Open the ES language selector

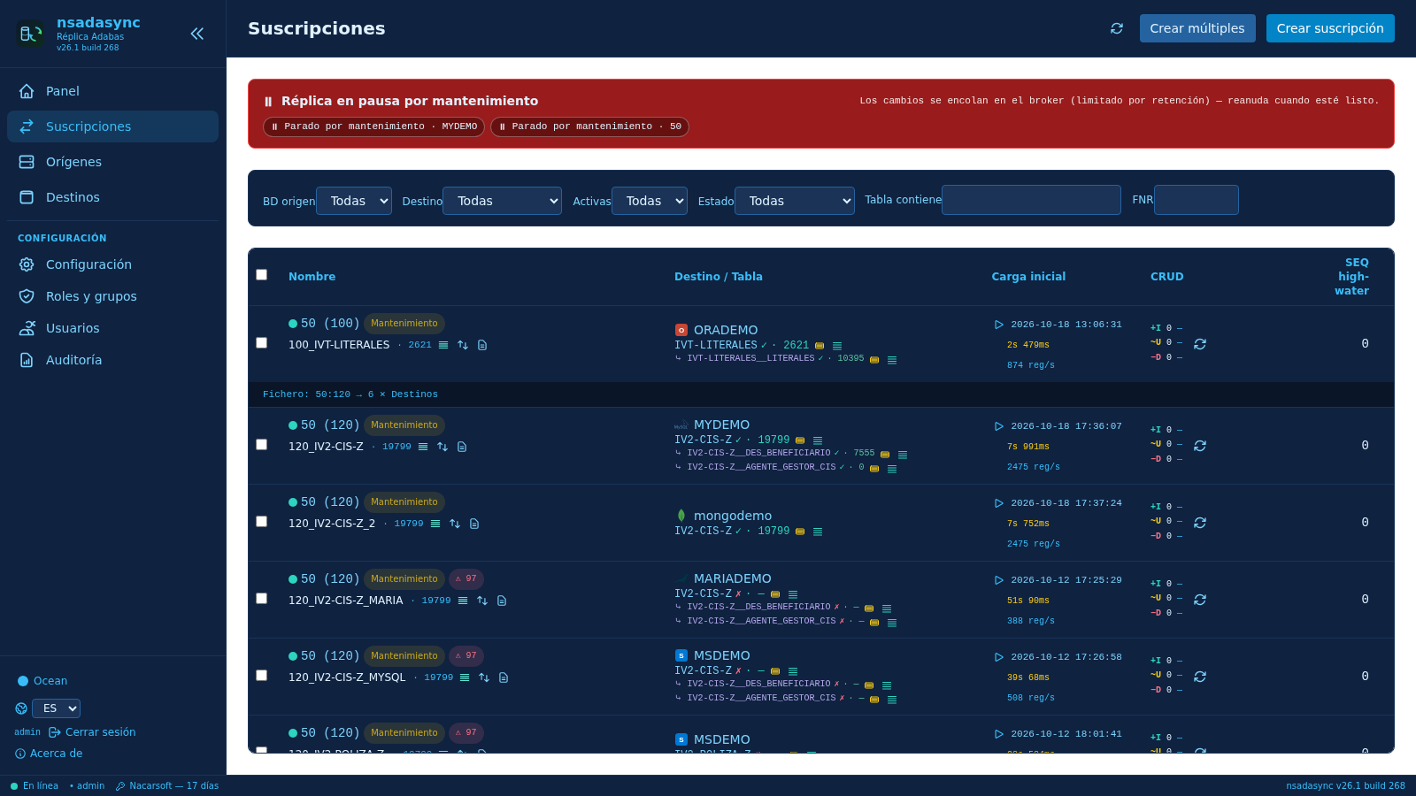[x=56, y=708]
